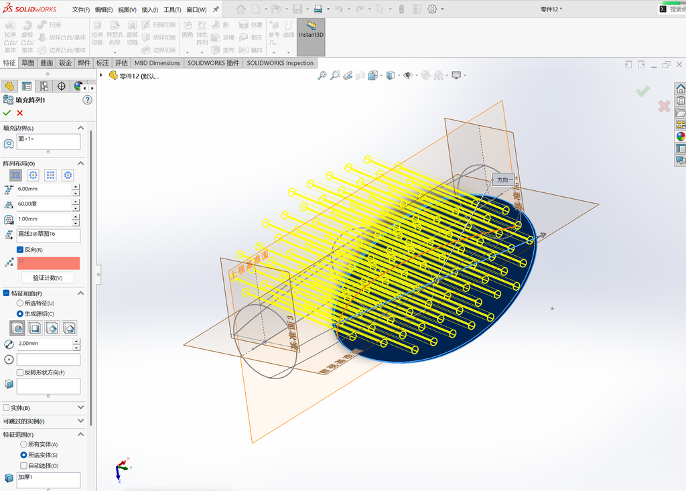Switch to the 草图 tab

coord(28,62)
